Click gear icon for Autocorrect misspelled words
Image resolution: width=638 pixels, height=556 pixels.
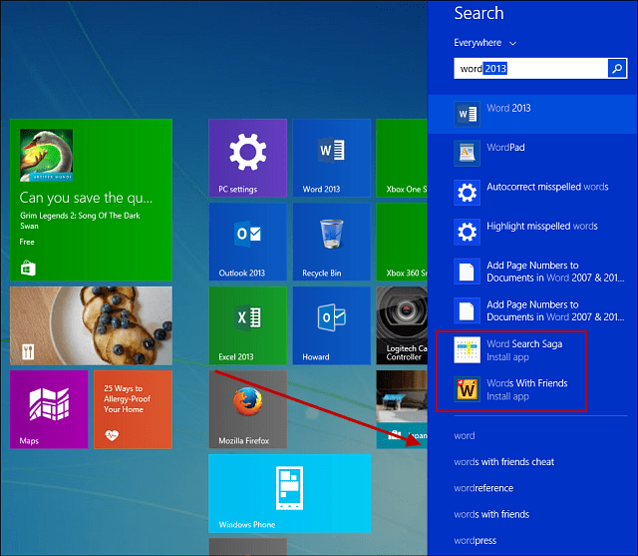click(x=468, y=193)
